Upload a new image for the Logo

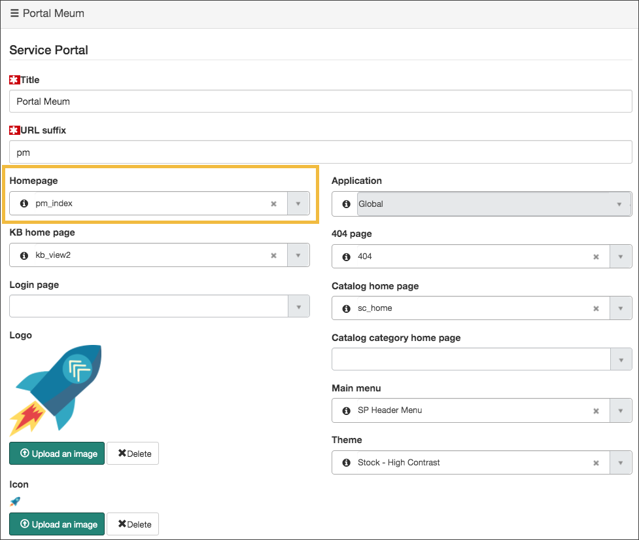click(57, 453)
